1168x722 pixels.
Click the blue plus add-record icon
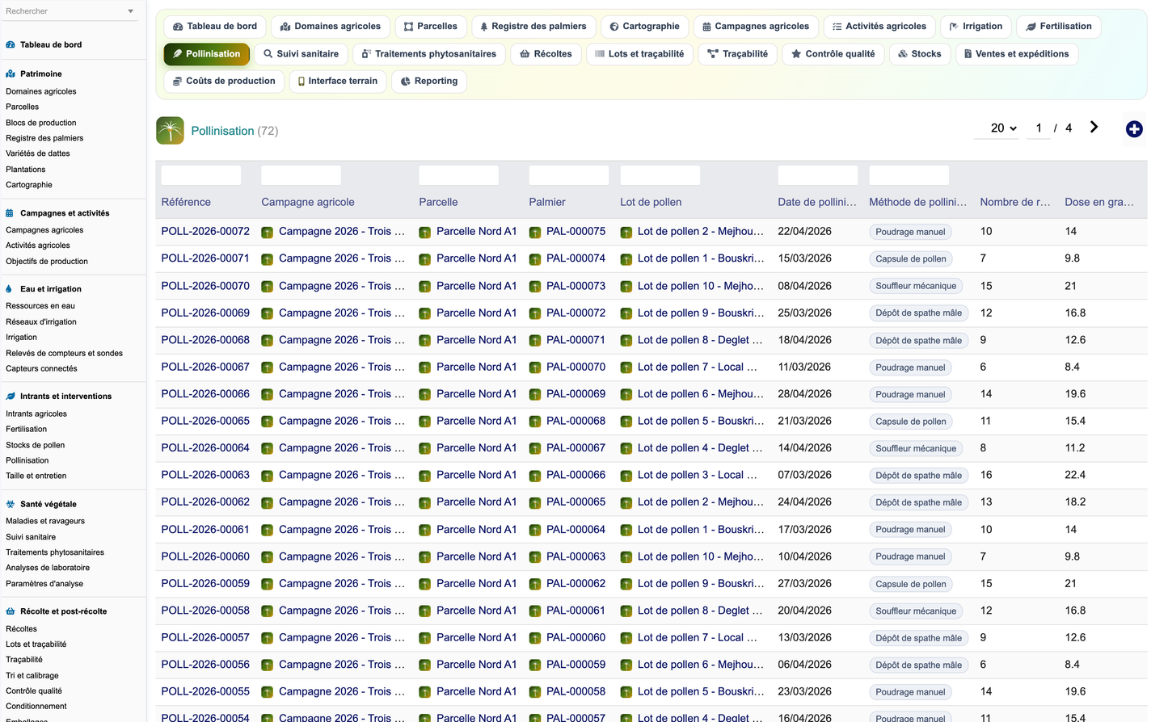1134,129
